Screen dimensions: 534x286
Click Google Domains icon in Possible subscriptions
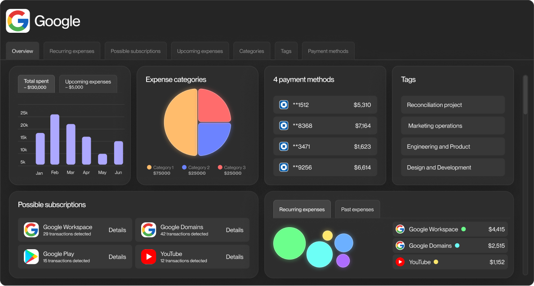pos(148,230)
